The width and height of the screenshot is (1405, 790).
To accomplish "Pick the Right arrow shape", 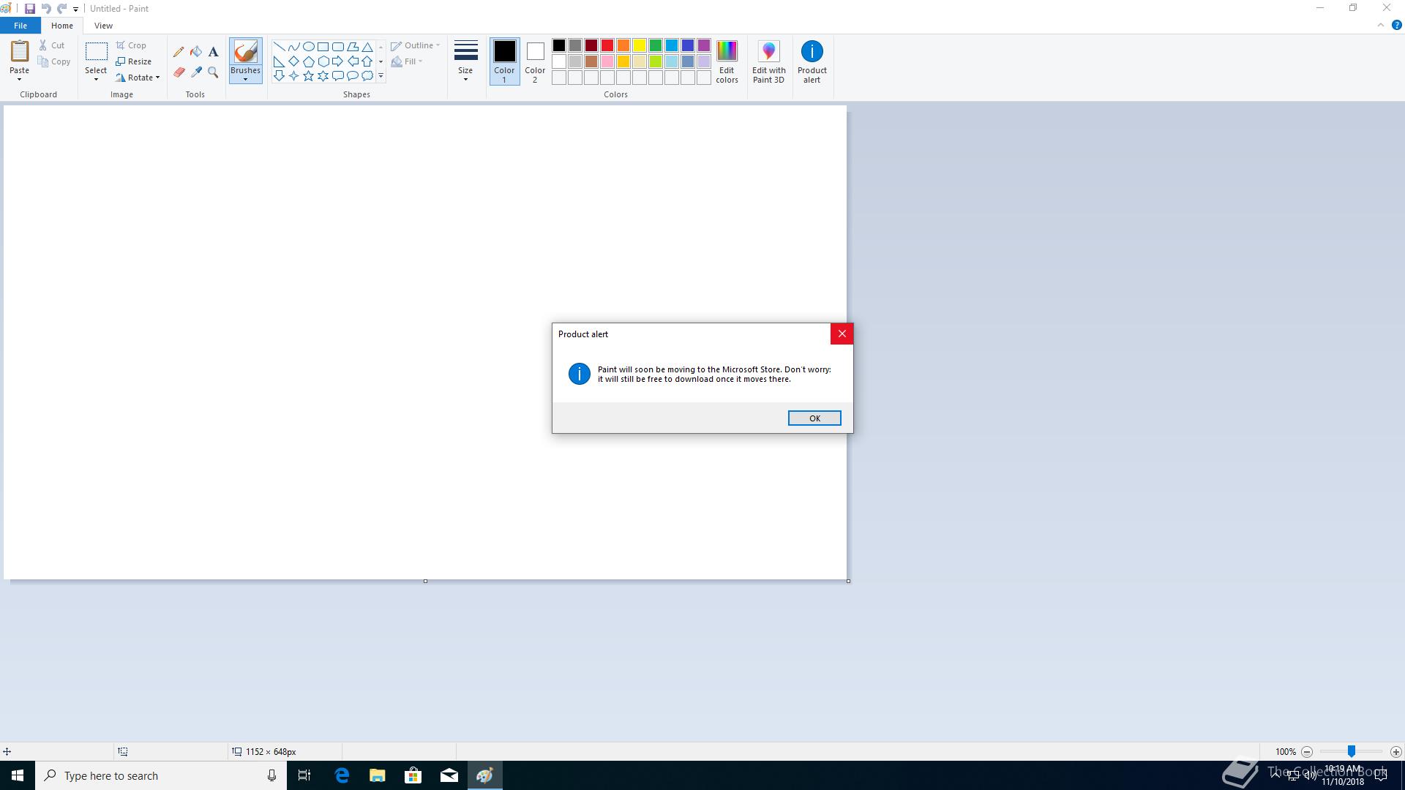I will (337, 61).
